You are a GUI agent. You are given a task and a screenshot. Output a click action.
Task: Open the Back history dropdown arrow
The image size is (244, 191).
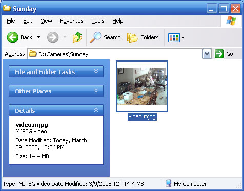point(39,37)
